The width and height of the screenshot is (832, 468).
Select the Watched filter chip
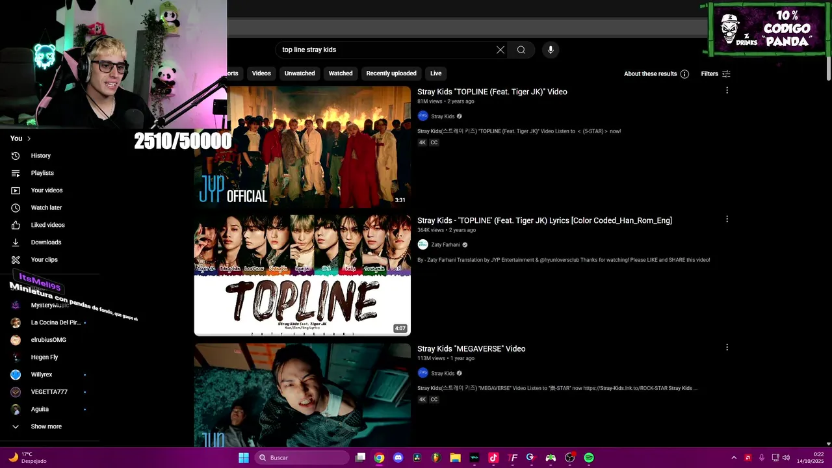coord(341,73)
